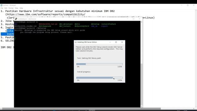Click the PuTTY terminal icon in title bar

[16, 19]
